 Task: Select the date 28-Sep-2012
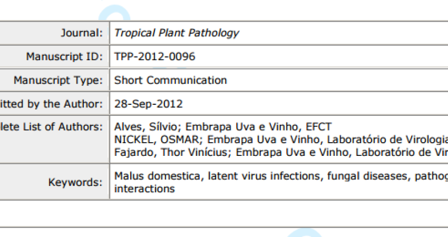[149, 104]
